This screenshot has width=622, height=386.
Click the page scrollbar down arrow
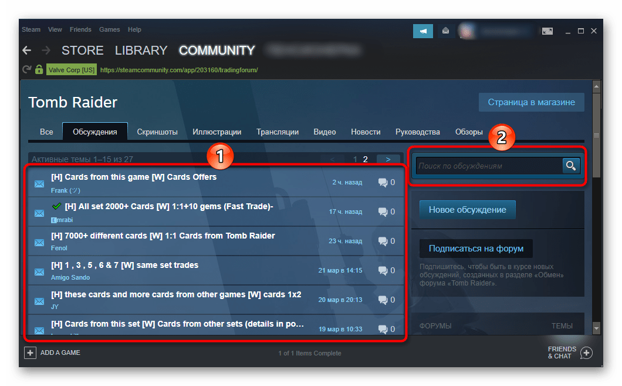pos(596,328)
